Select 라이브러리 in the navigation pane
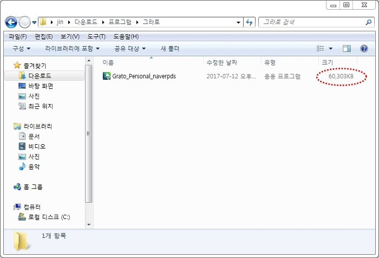 [x=38, y=126]
